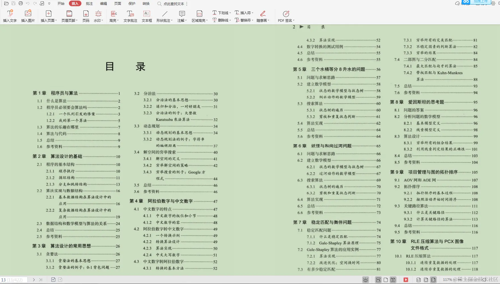Viewport: 500px width, 284px height.
Task: Start the PDF slideshow playback
Action: pyautogui.click(x=406, y=280)
